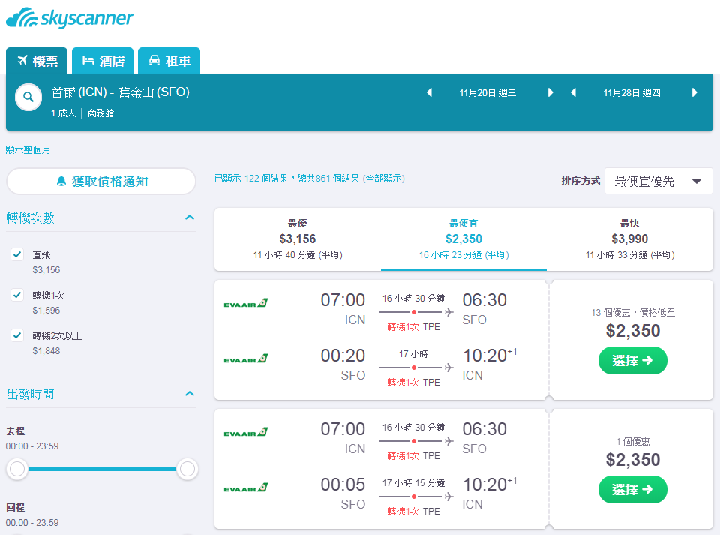
Task: Go to previous return date arrow
Action: 573,93
